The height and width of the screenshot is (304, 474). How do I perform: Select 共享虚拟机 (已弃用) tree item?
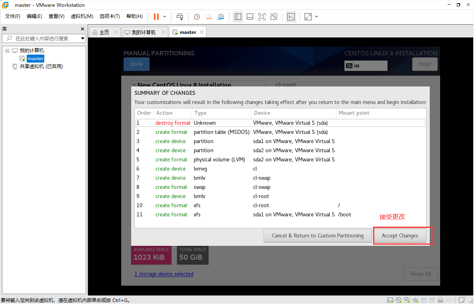(41, 67)
